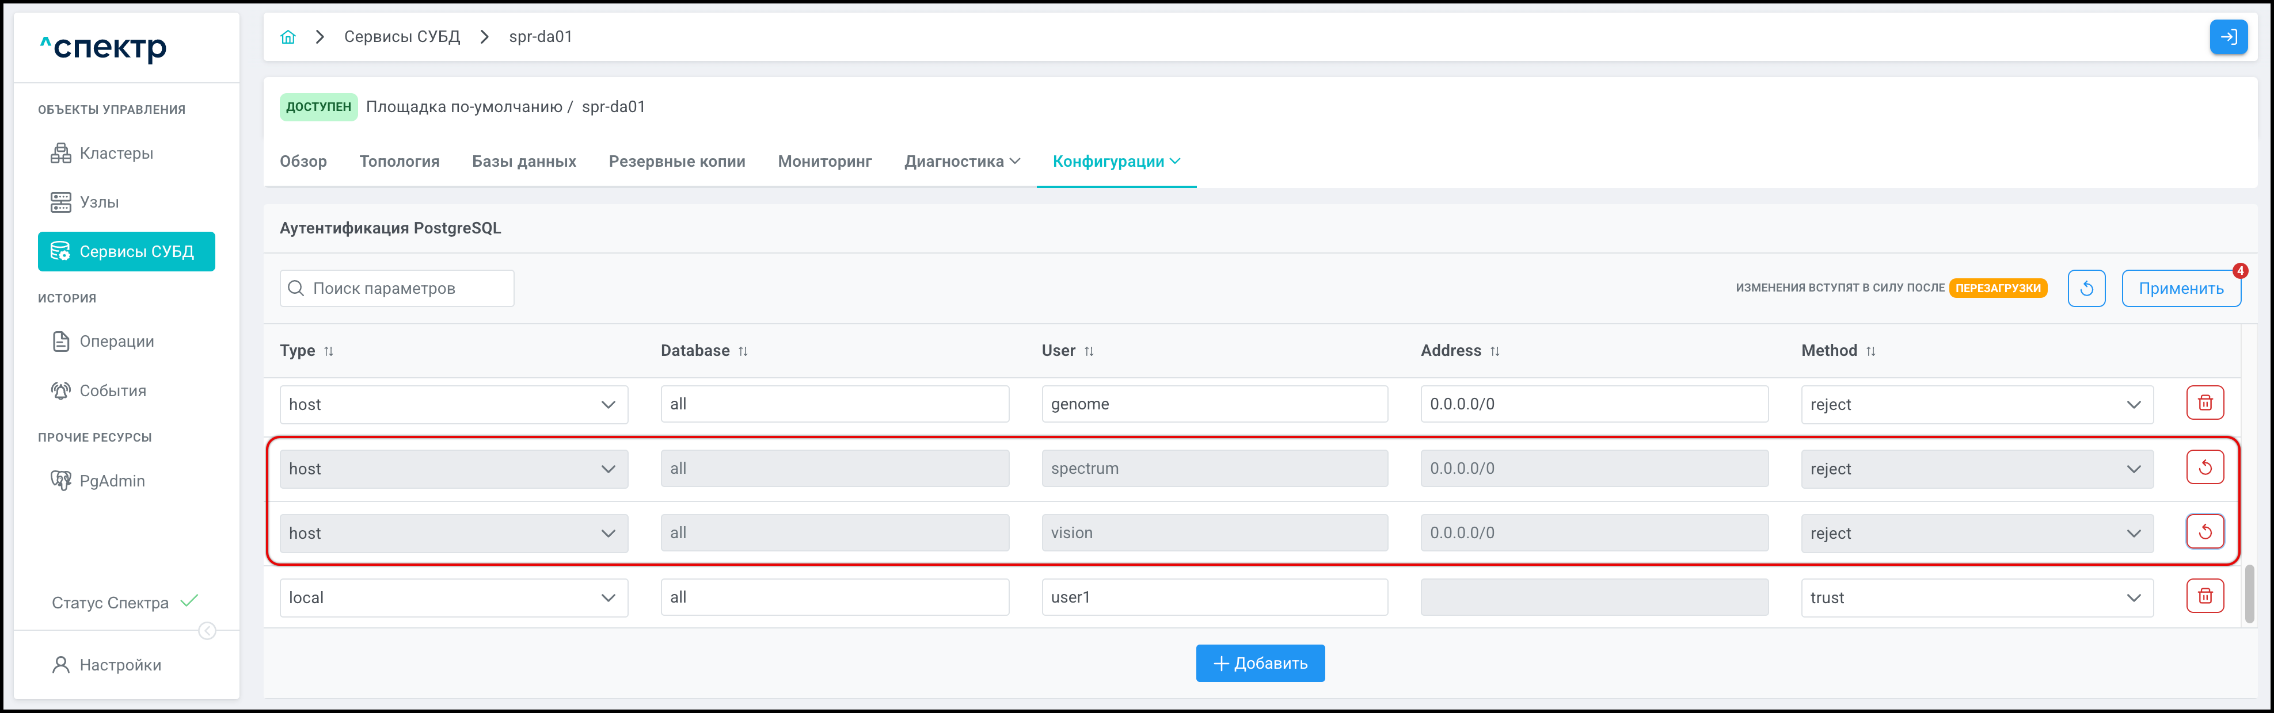Viewport: 2274px width, 713px height.
Task: Open the Резервные копии tab
Action: [676, 161]
